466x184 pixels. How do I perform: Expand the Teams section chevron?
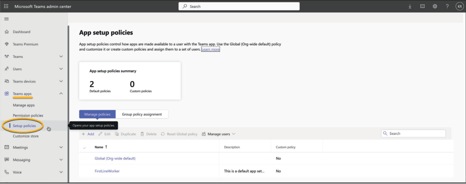click(x=61, y=57)
